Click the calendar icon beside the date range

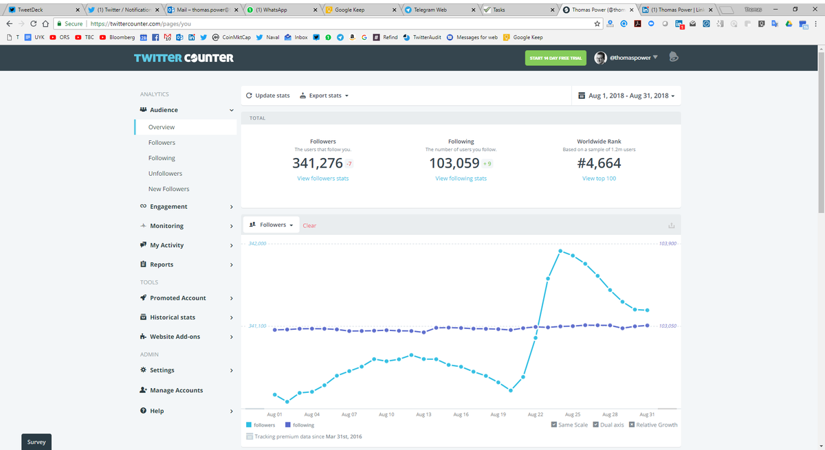point(582,95)
